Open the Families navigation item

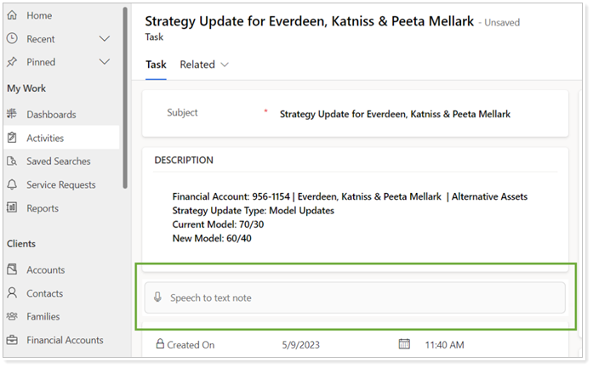(43, 316)
